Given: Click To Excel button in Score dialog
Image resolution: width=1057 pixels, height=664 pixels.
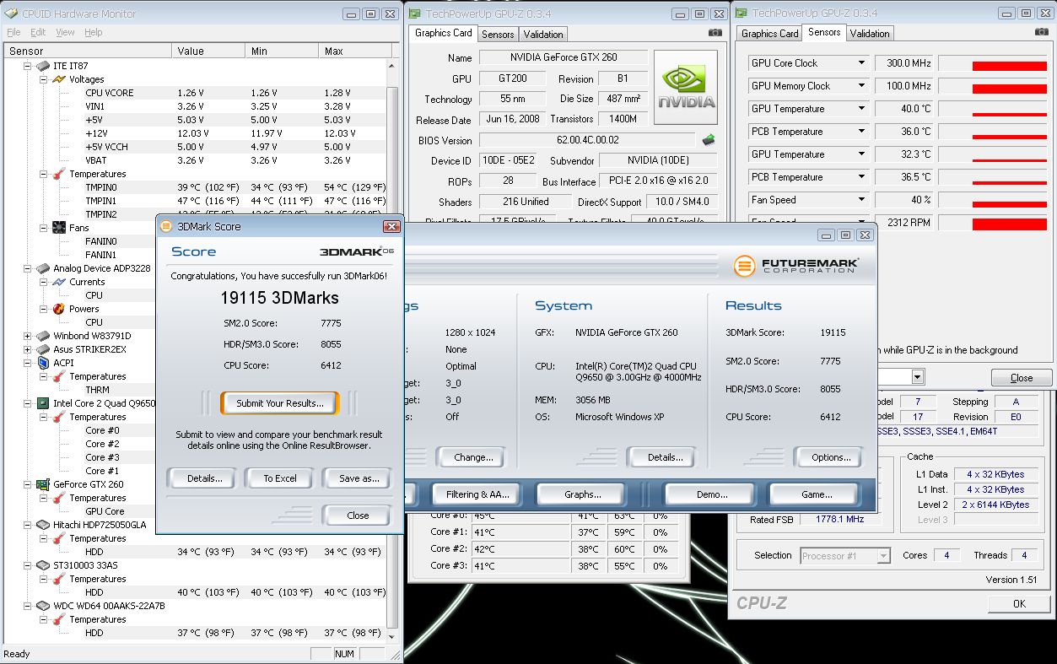Looking at the screenshot, I should (279, 478).
